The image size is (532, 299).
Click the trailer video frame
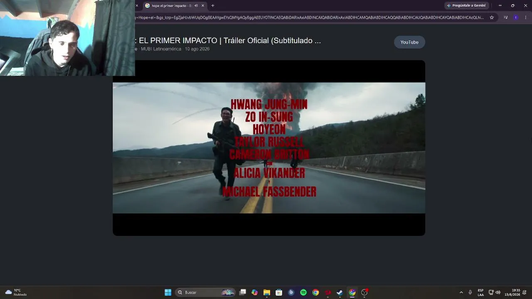coord(269,148)
